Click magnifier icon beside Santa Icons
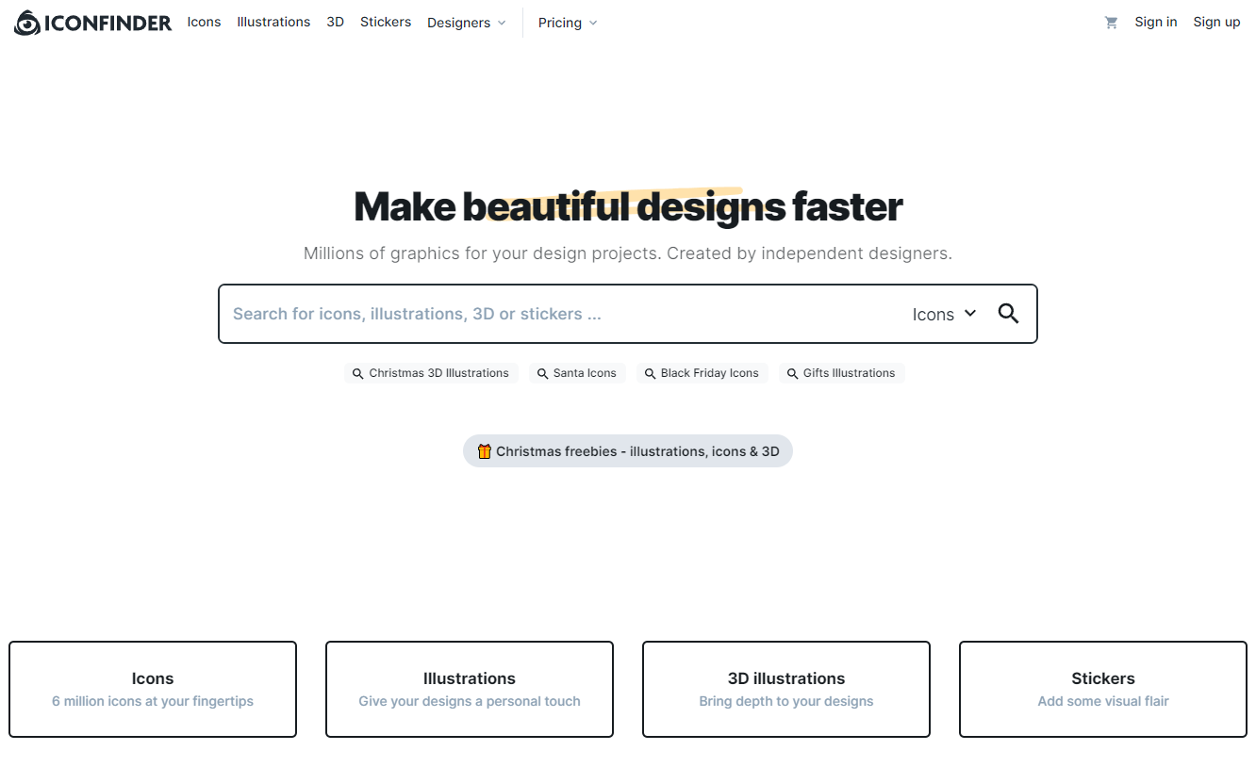This screenshot has width=1256, height=767. coord(543,374)
